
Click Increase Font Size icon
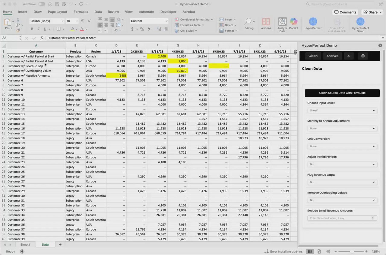pos(83,21)
